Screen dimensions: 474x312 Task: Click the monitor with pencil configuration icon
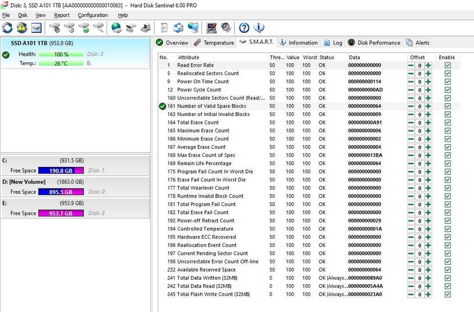[211, 28]
